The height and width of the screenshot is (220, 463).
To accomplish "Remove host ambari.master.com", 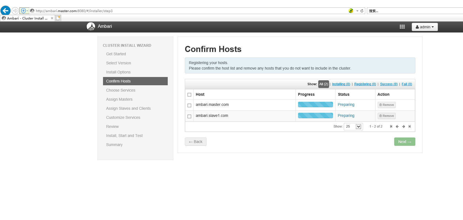I will (386, 105).
